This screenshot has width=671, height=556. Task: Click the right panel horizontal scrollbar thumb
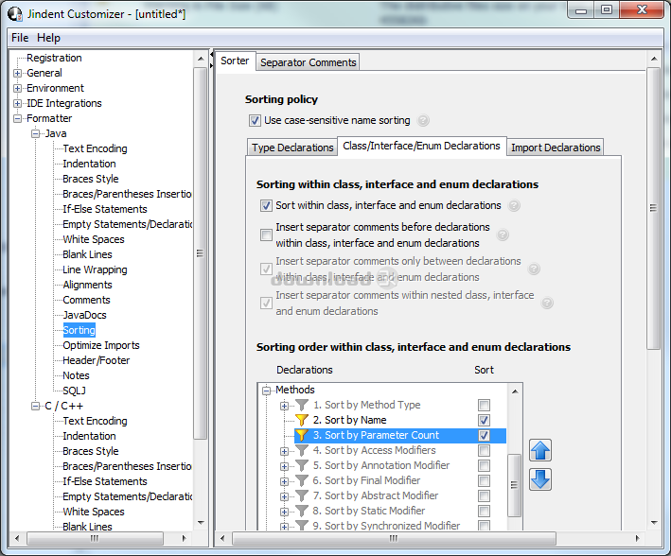(394, 538)
